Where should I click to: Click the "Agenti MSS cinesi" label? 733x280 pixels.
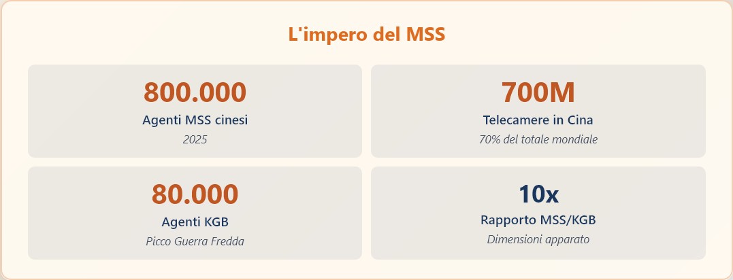pos(195,120)
